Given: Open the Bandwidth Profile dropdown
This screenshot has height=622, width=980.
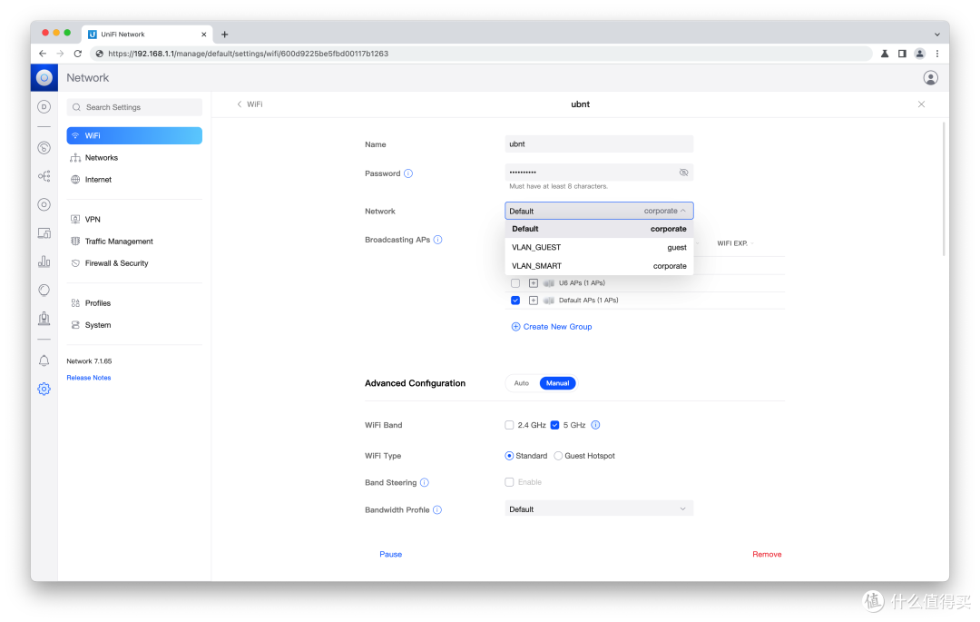Looking at the screenshot, I should tap(599, 509).
